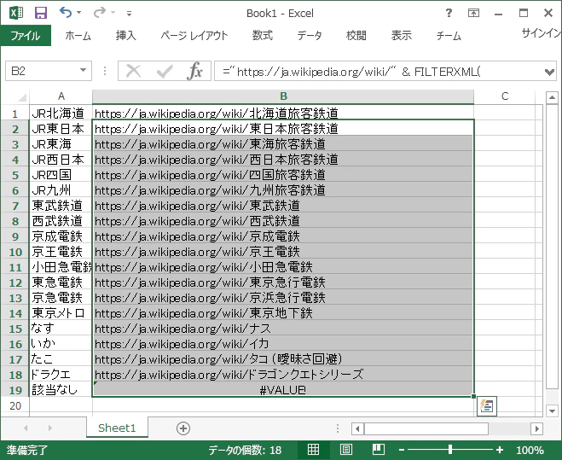Select the Sheet1 tab

point(117,428)
